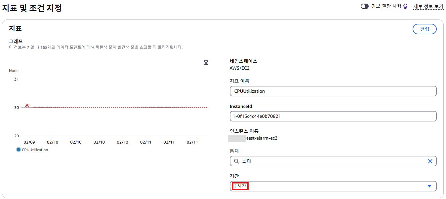Click the magnifier icon in 통계 field
Viewport: 446px width, 199px height.
pos(236,161)
